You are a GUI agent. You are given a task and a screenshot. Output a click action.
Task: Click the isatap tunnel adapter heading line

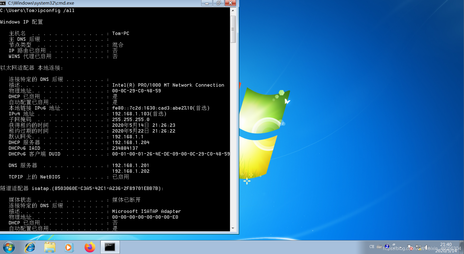pos(82,189)
